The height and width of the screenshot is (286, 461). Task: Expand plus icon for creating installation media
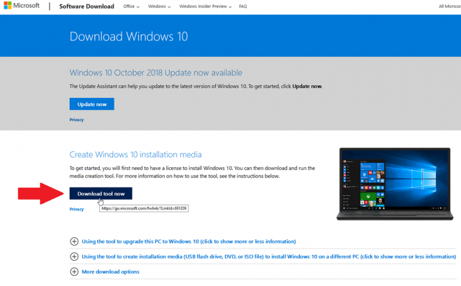pyautogui.click(x=74, y=257)
